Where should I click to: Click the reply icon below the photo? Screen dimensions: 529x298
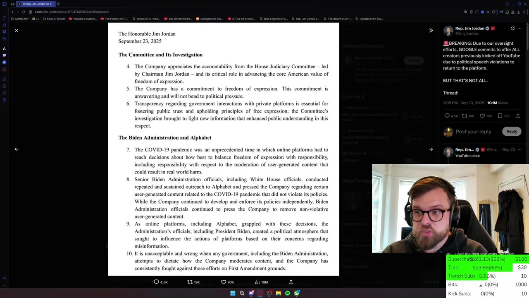(x=156, y=282)
